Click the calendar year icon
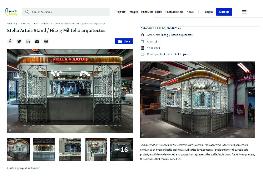 (x=142, y=48)
